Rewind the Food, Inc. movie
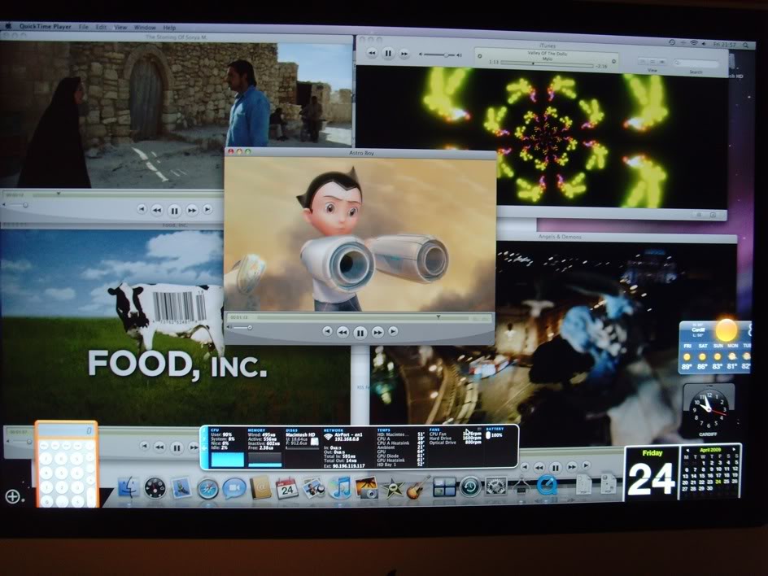Image resolution: width=768 pixels, height=576 pixels. coord(159,447)
